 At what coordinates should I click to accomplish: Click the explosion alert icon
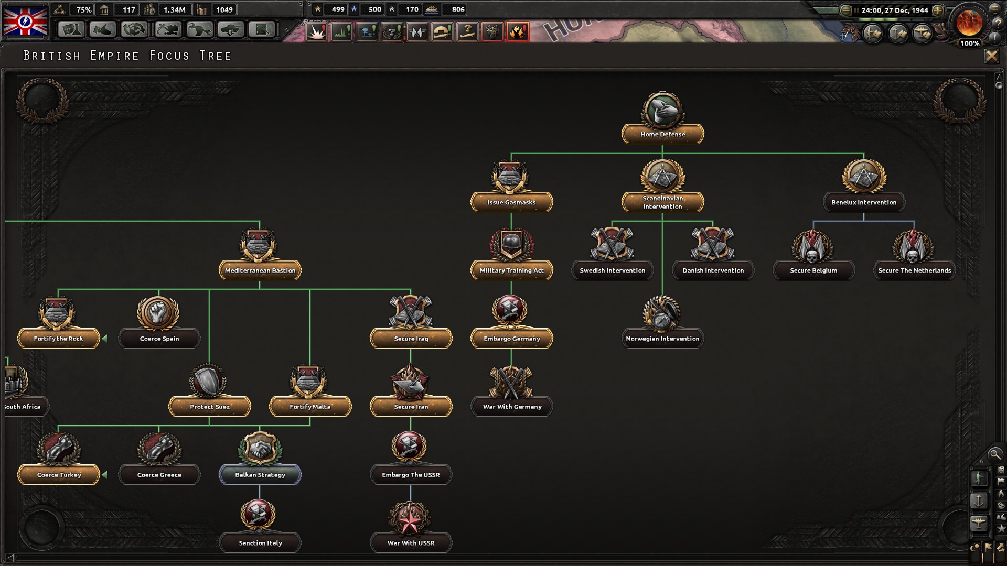[317, 32]
